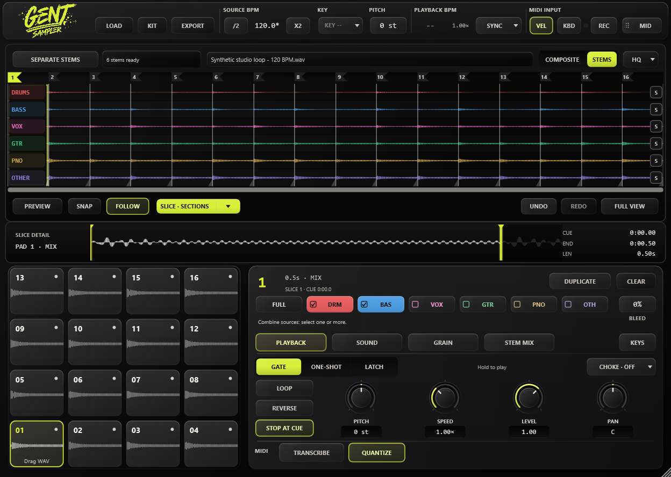Select ONE-SHOT trigger mode
The image size is (671, 477).
click(326, 367)
